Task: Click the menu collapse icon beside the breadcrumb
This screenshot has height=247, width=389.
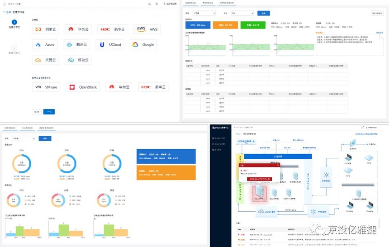Action: click(4, 4)
